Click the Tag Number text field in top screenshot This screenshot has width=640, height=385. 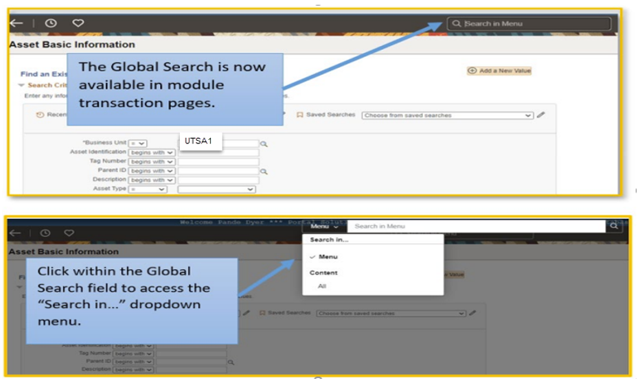pos(218,162)
